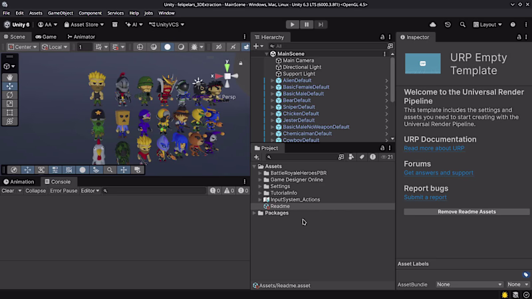Open Unity cloud status icon

click(433, 25)
